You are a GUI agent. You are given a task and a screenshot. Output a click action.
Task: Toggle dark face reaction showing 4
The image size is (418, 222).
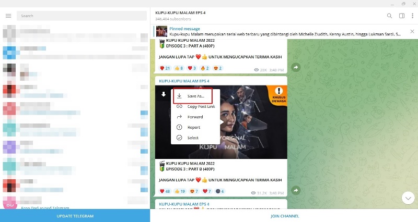[x=219, y=191]
